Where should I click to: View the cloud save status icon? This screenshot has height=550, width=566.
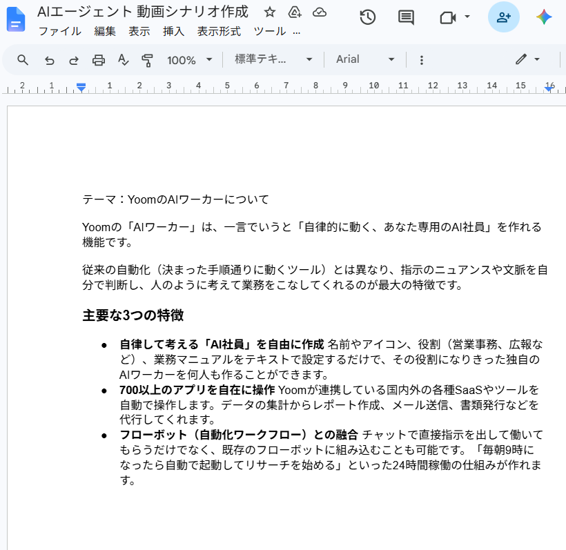click(x=320, y=12)
